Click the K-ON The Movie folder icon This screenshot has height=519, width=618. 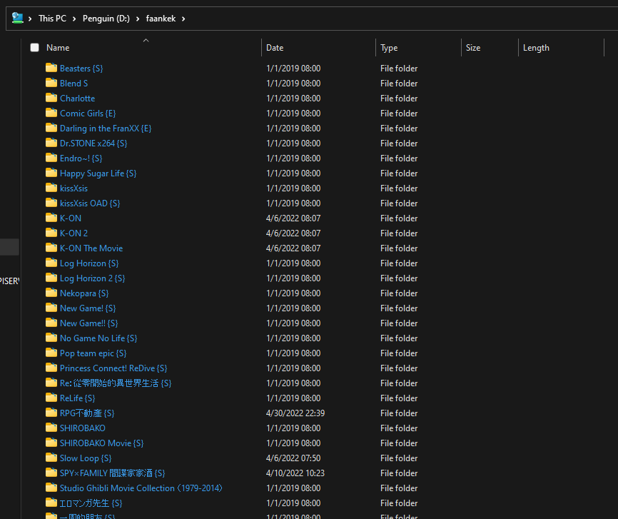point(51,248)
